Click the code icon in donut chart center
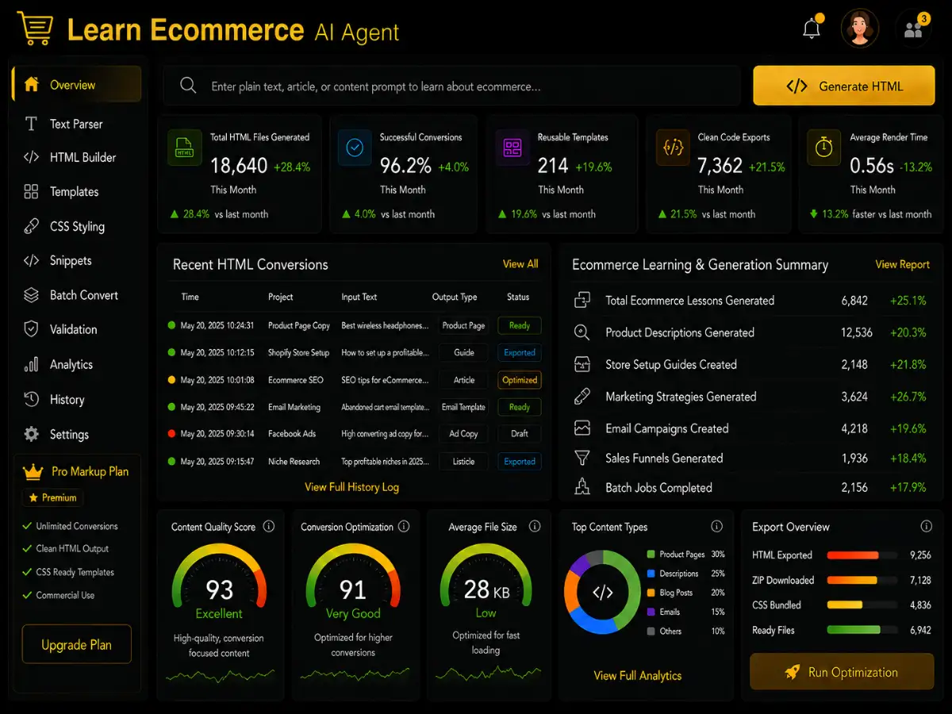Screen dimensions: 952x714 [x=603, y=592]
